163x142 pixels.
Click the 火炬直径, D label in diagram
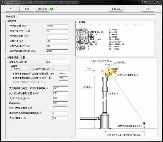coord(113,94)
